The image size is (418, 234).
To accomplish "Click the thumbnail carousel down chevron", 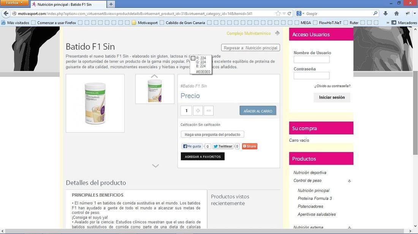I will coord(155,166).
